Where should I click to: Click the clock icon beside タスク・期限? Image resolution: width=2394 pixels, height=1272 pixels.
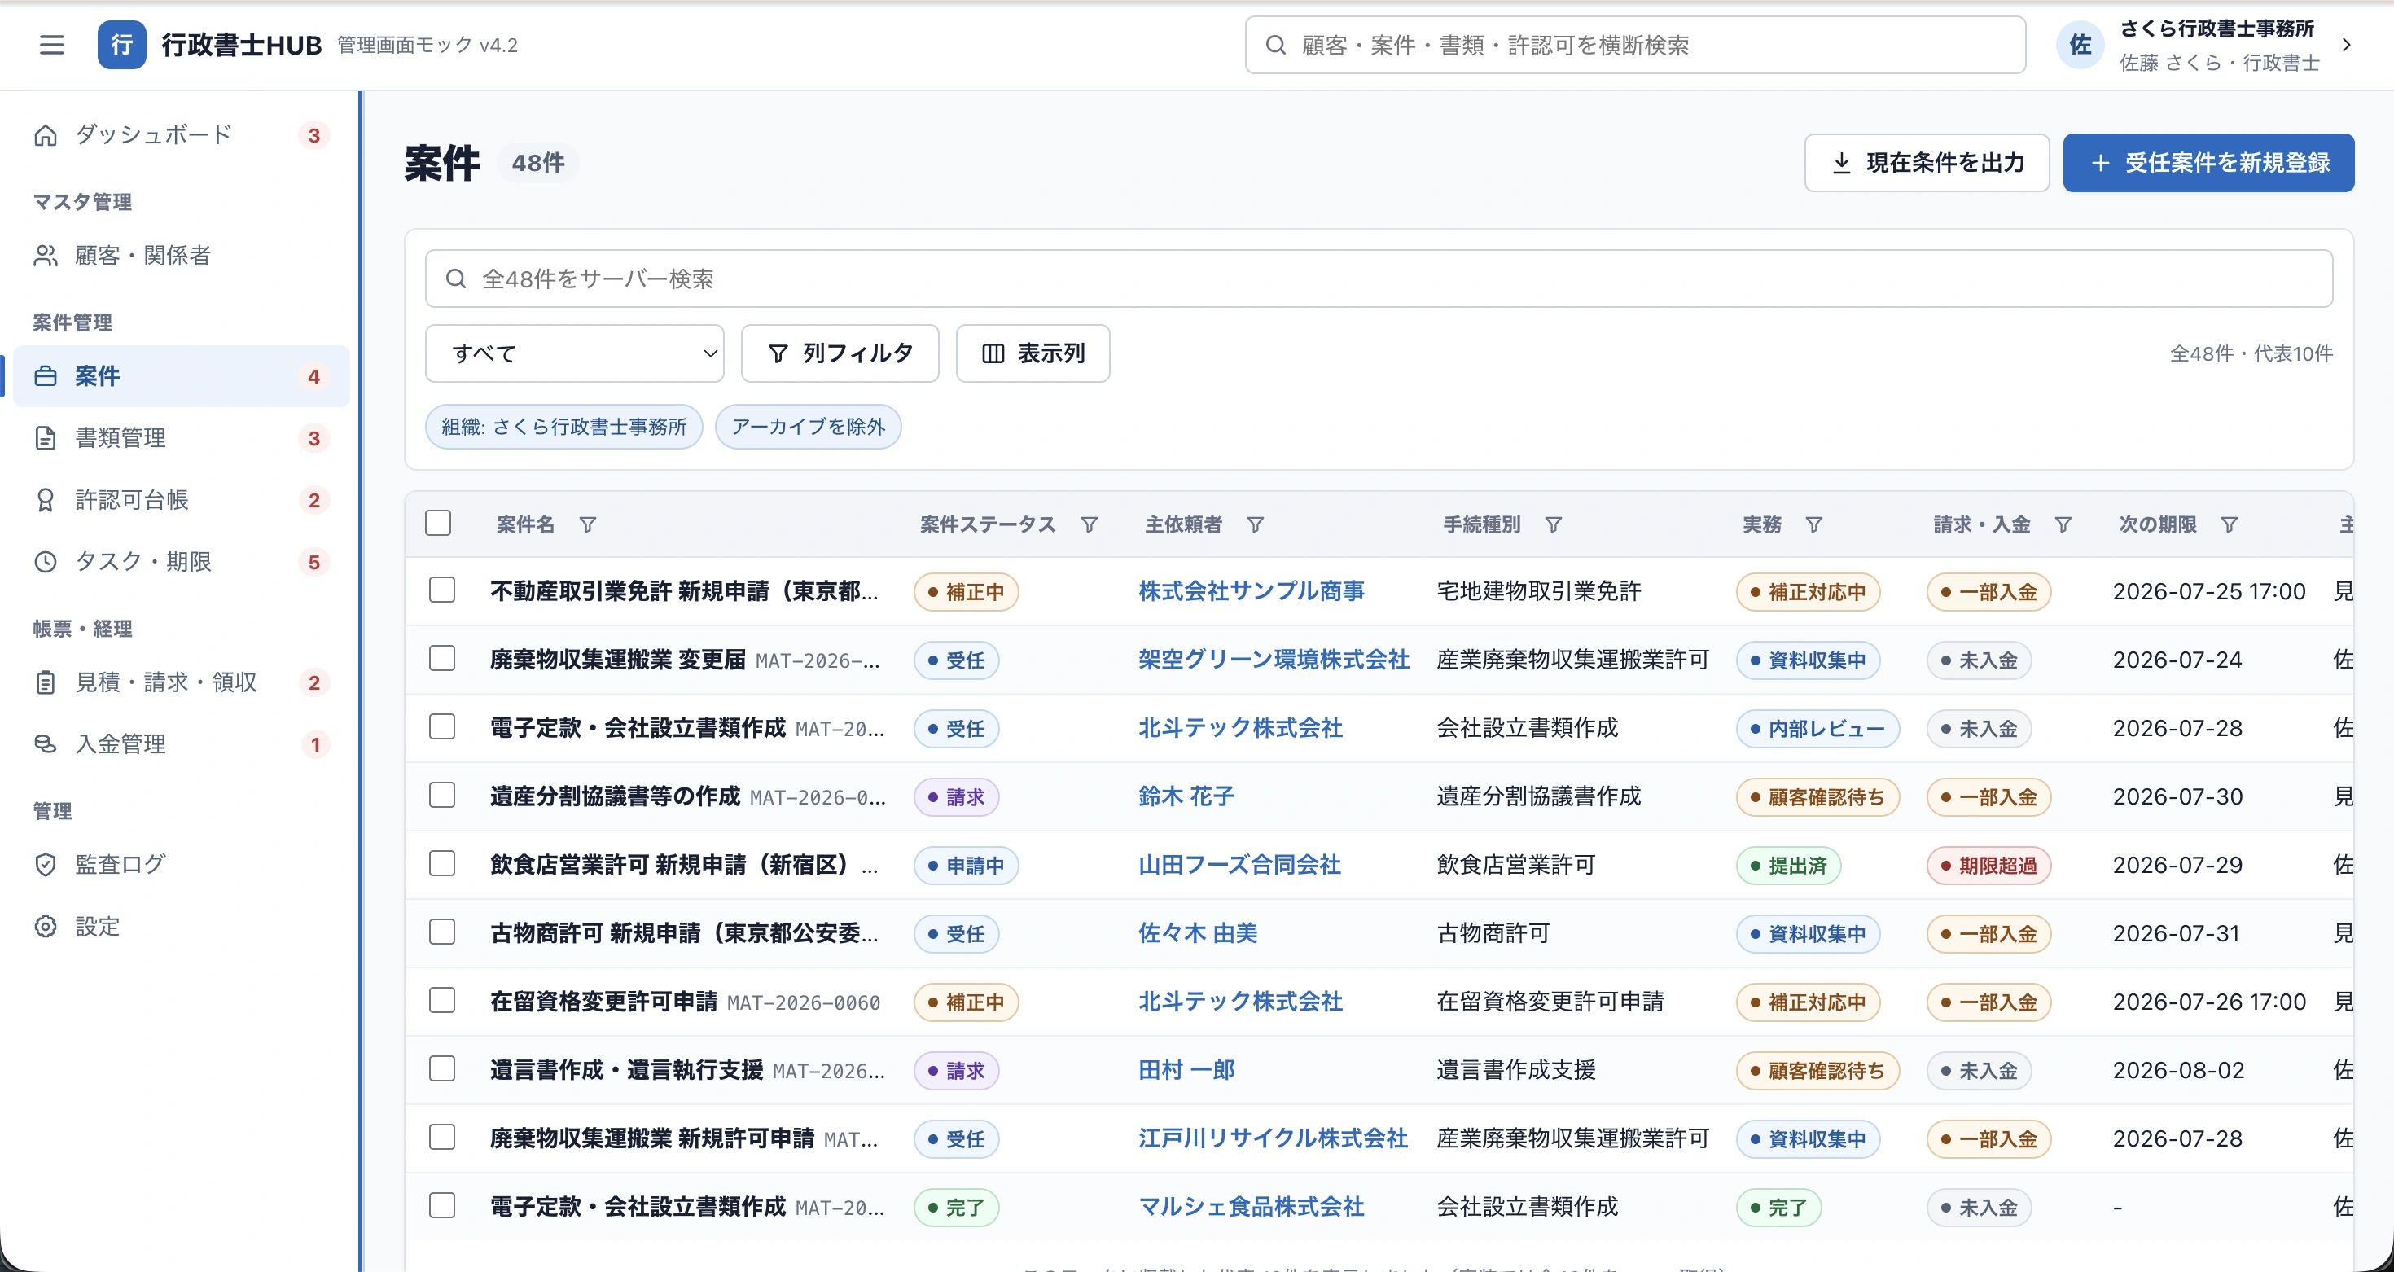(x=46, y=562)
